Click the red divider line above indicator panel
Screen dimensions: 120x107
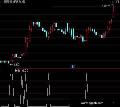pyautogui.click(x=60, y=69)
